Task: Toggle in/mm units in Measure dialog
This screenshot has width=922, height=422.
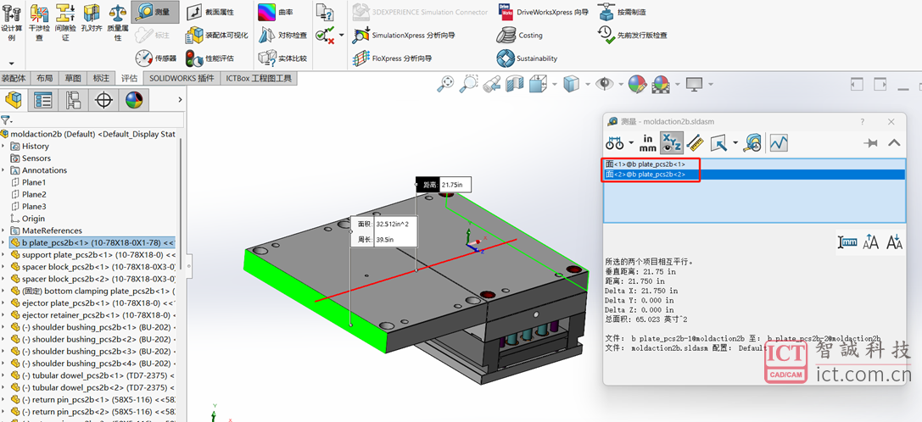Action: (x=647, y=143)
